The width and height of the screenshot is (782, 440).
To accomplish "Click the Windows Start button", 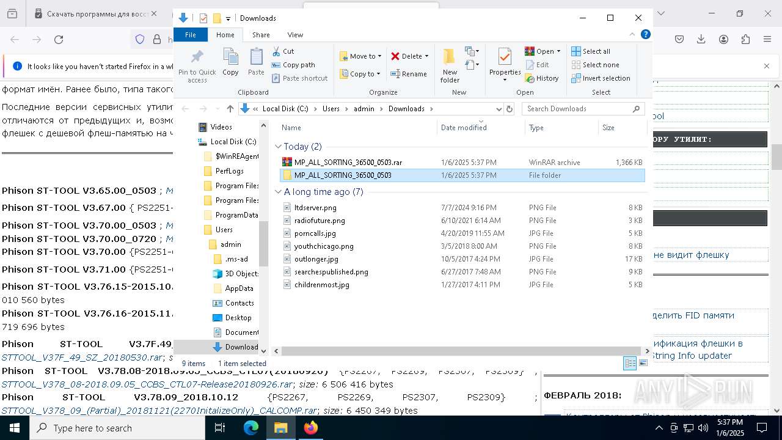I will click(15, 428).
